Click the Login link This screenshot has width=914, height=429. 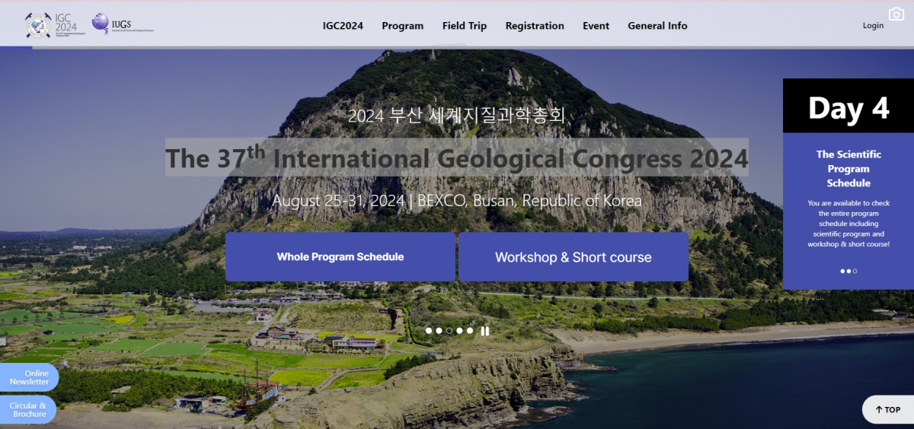[873, 26]
